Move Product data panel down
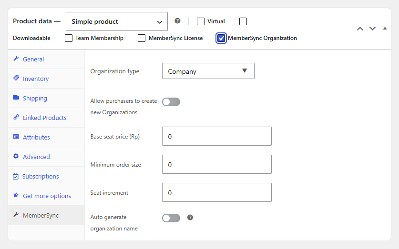Image resolution: width=399 pixels, height=249 pixels. click(372, 29)
